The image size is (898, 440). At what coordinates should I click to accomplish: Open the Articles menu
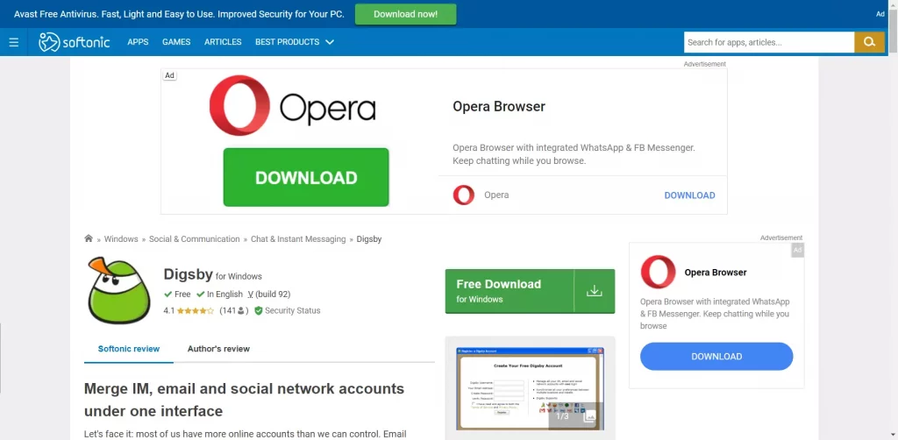[x=223, y=42]
